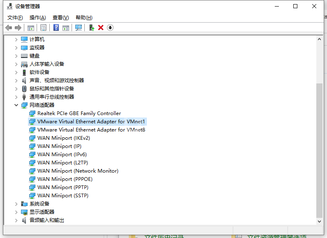327x238 pixels.
Task: Toggle the console tree pane icon
Action: 31,28
